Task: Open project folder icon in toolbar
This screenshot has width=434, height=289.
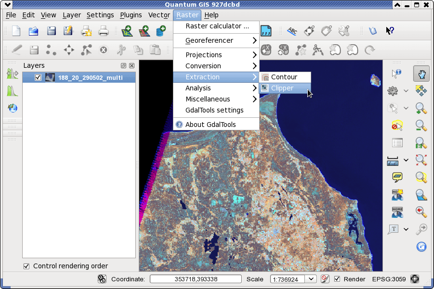Action: pyautogui.click(x=34, y=31)
